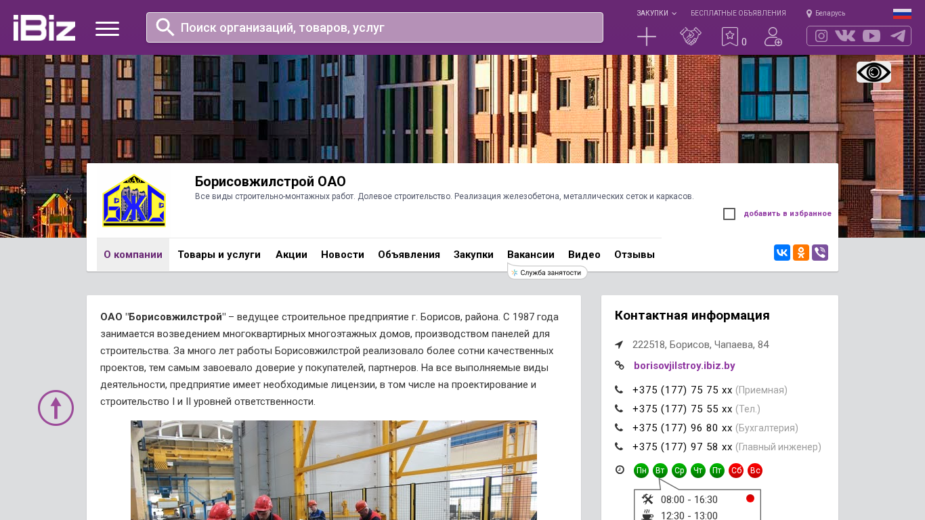Select Sunday (Вс) schedule day
The image size is (925, 520).
pos(755,471)
